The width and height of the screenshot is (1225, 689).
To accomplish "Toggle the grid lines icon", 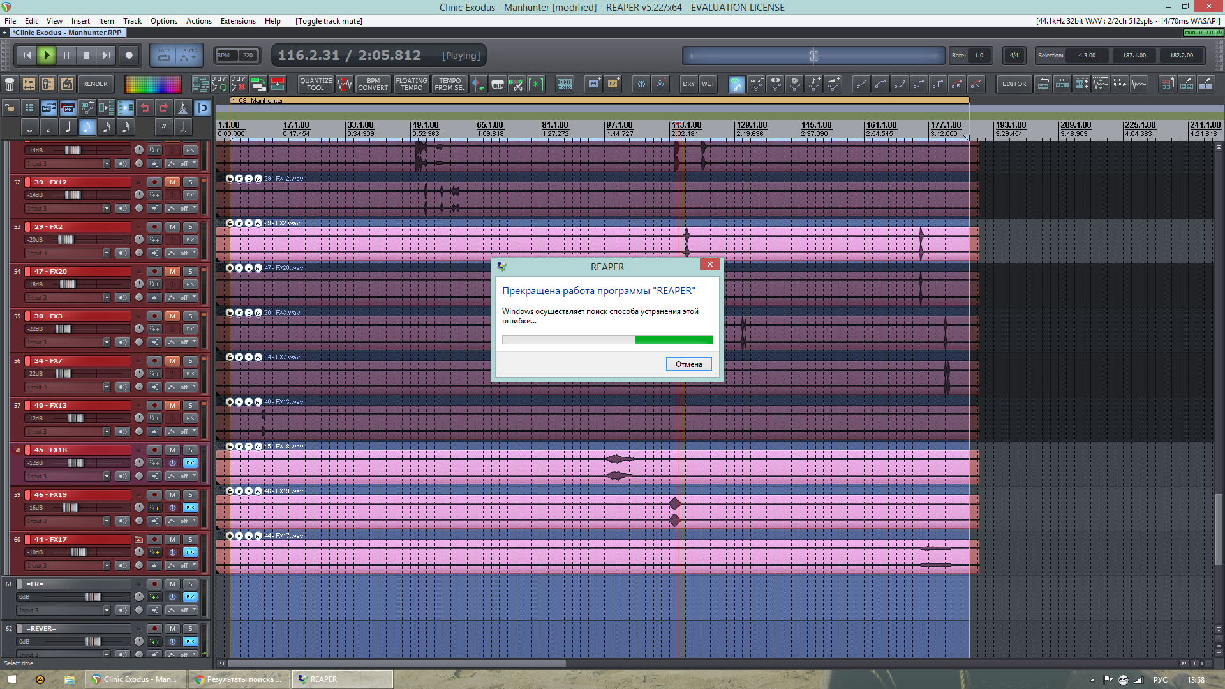I will 29,108.
